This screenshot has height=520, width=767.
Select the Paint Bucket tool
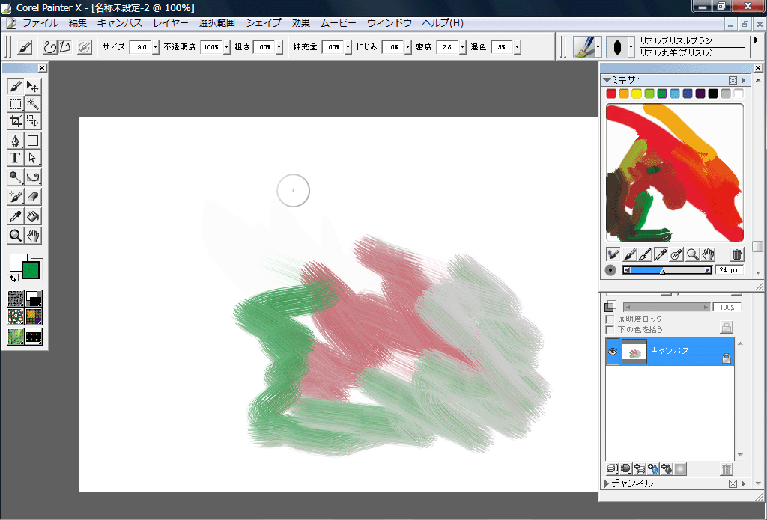tap(33, 216)
